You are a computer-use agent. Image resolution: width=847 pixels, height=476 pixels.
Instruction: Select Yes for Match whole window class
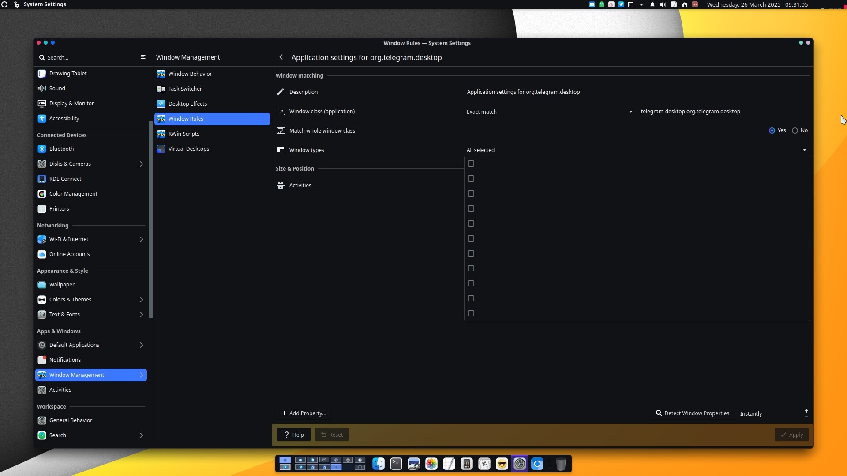[777, 130]
